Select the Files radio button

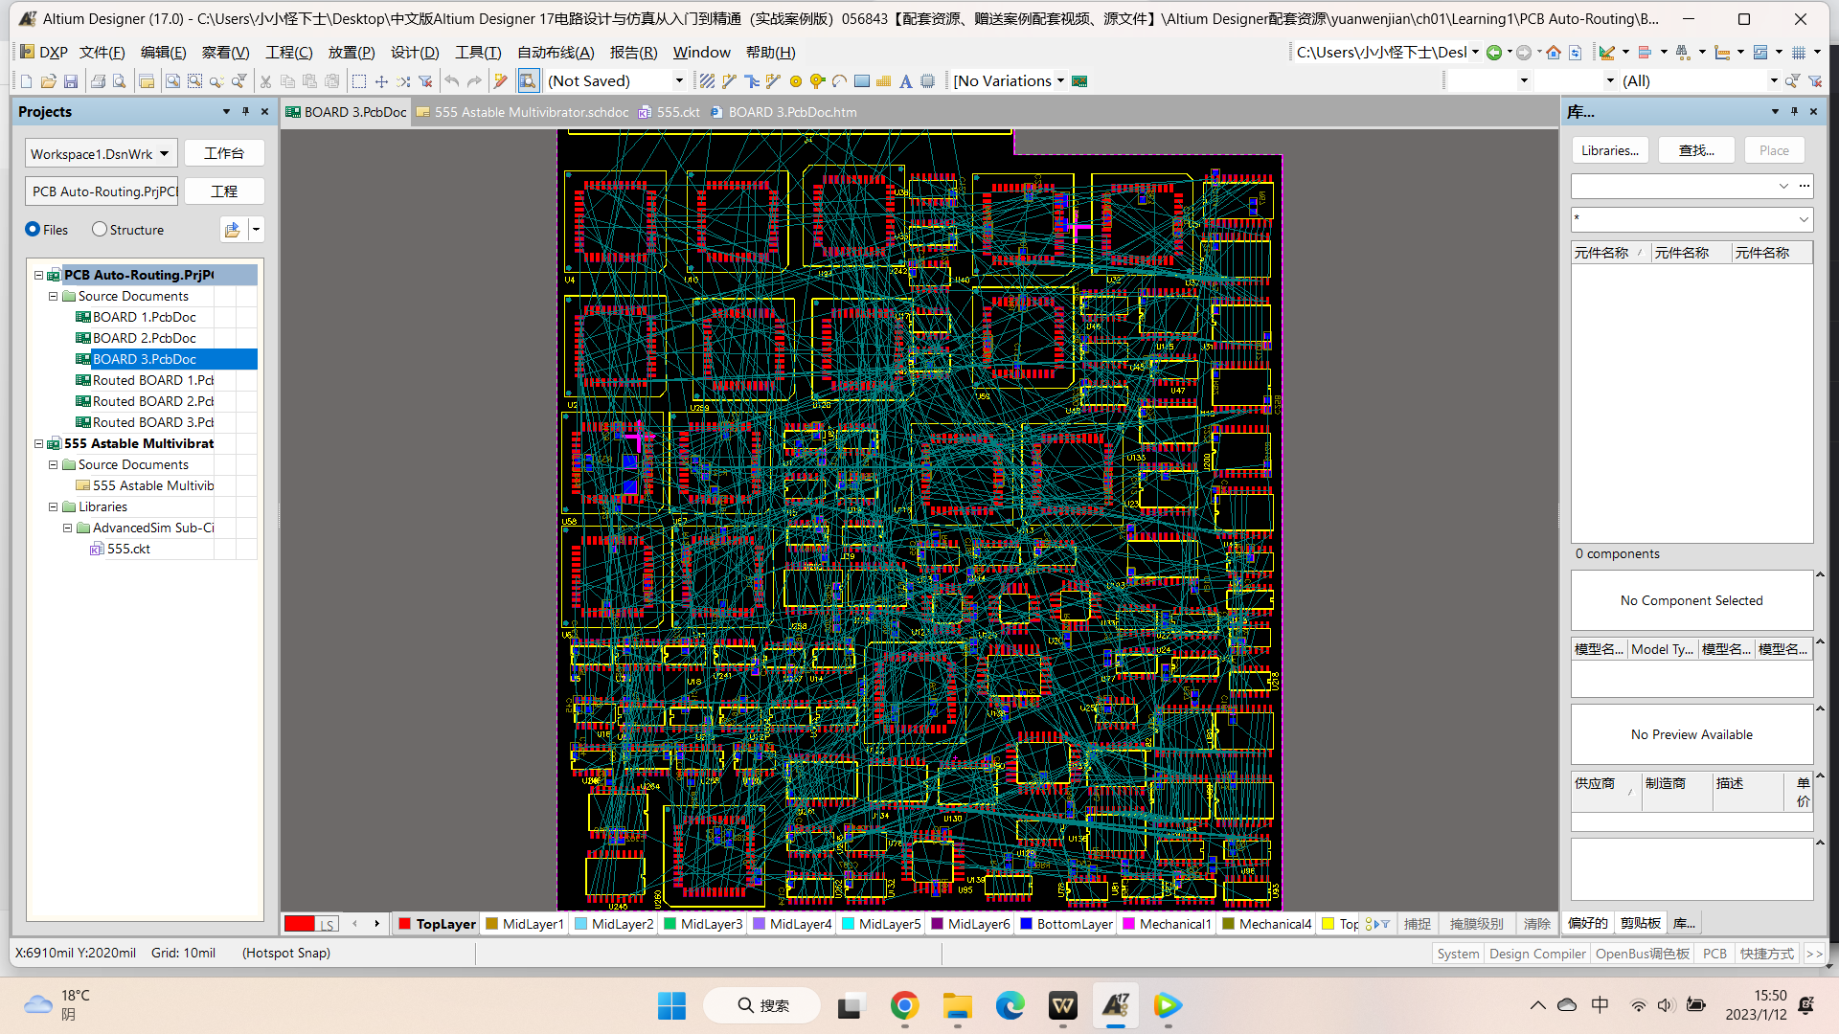(x=32, y=230)
